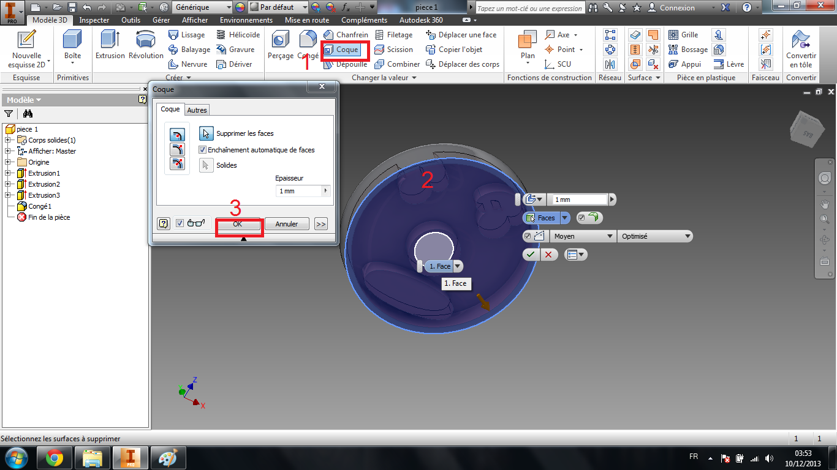
Task: Choose the Bossage boss tool
Action: coord(688,50)
